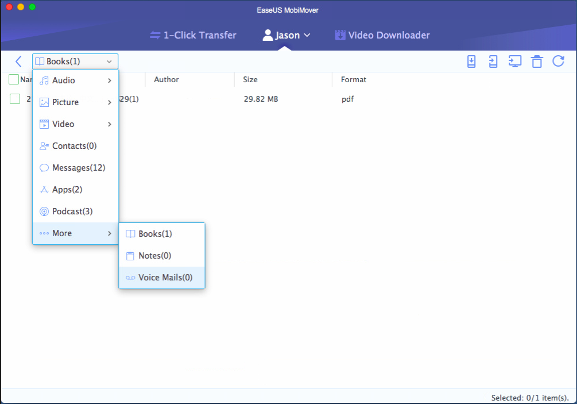
Task: Switch to Video Downloader tab
Action: (382, 35)
